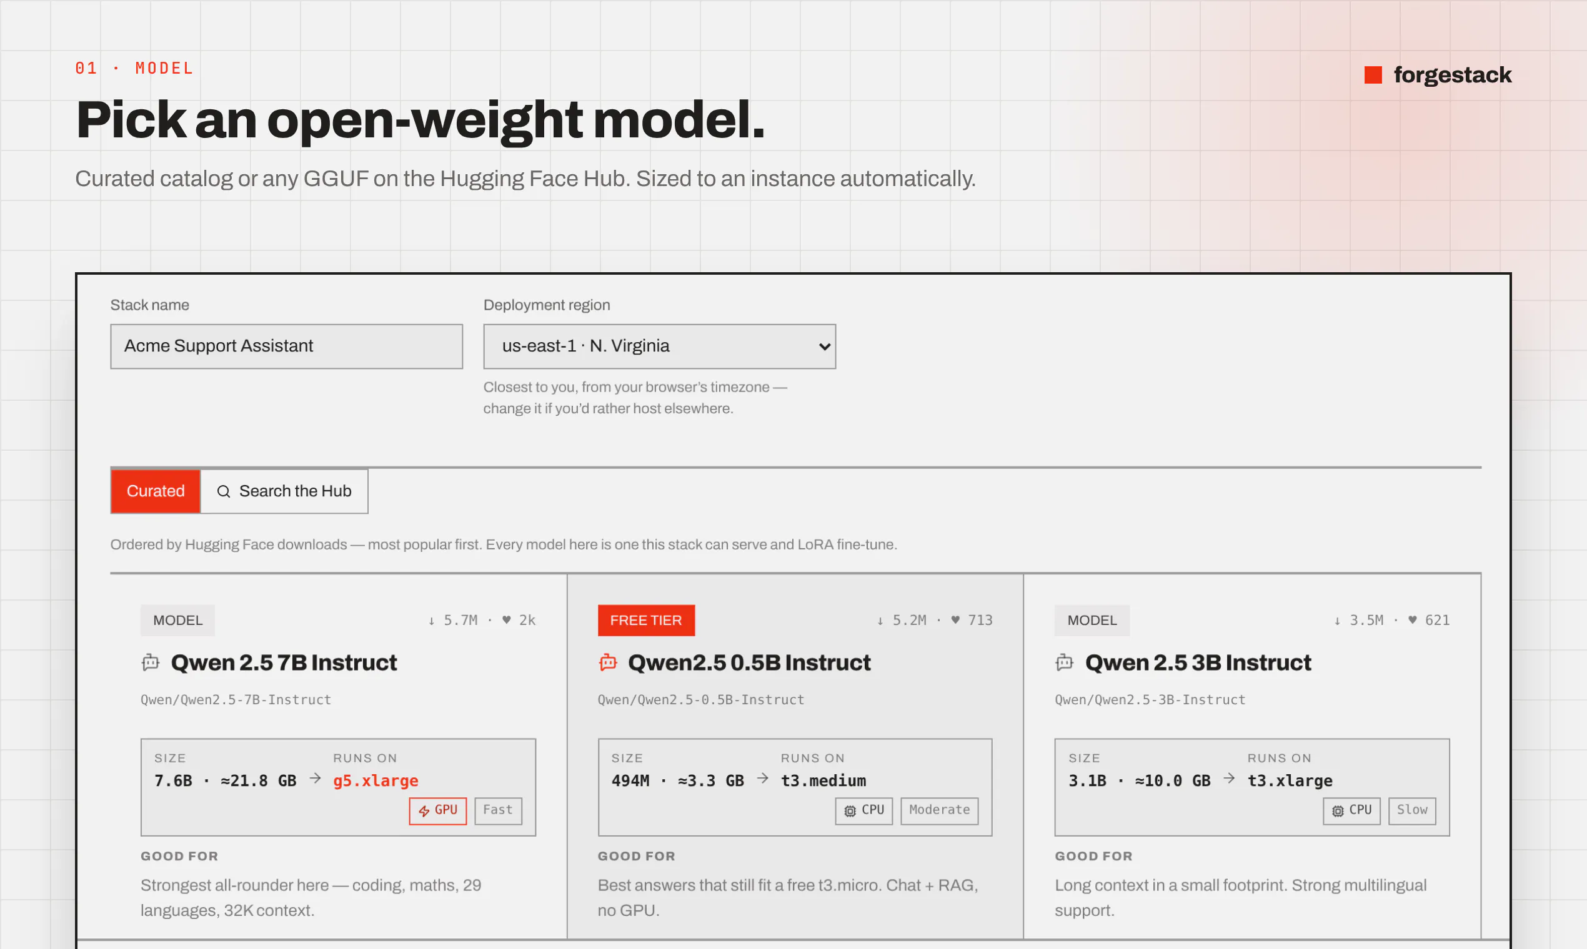This screenshot has width=1587, height=949.
Task: Click the Fast speed tag
Action: click(498, 810)
